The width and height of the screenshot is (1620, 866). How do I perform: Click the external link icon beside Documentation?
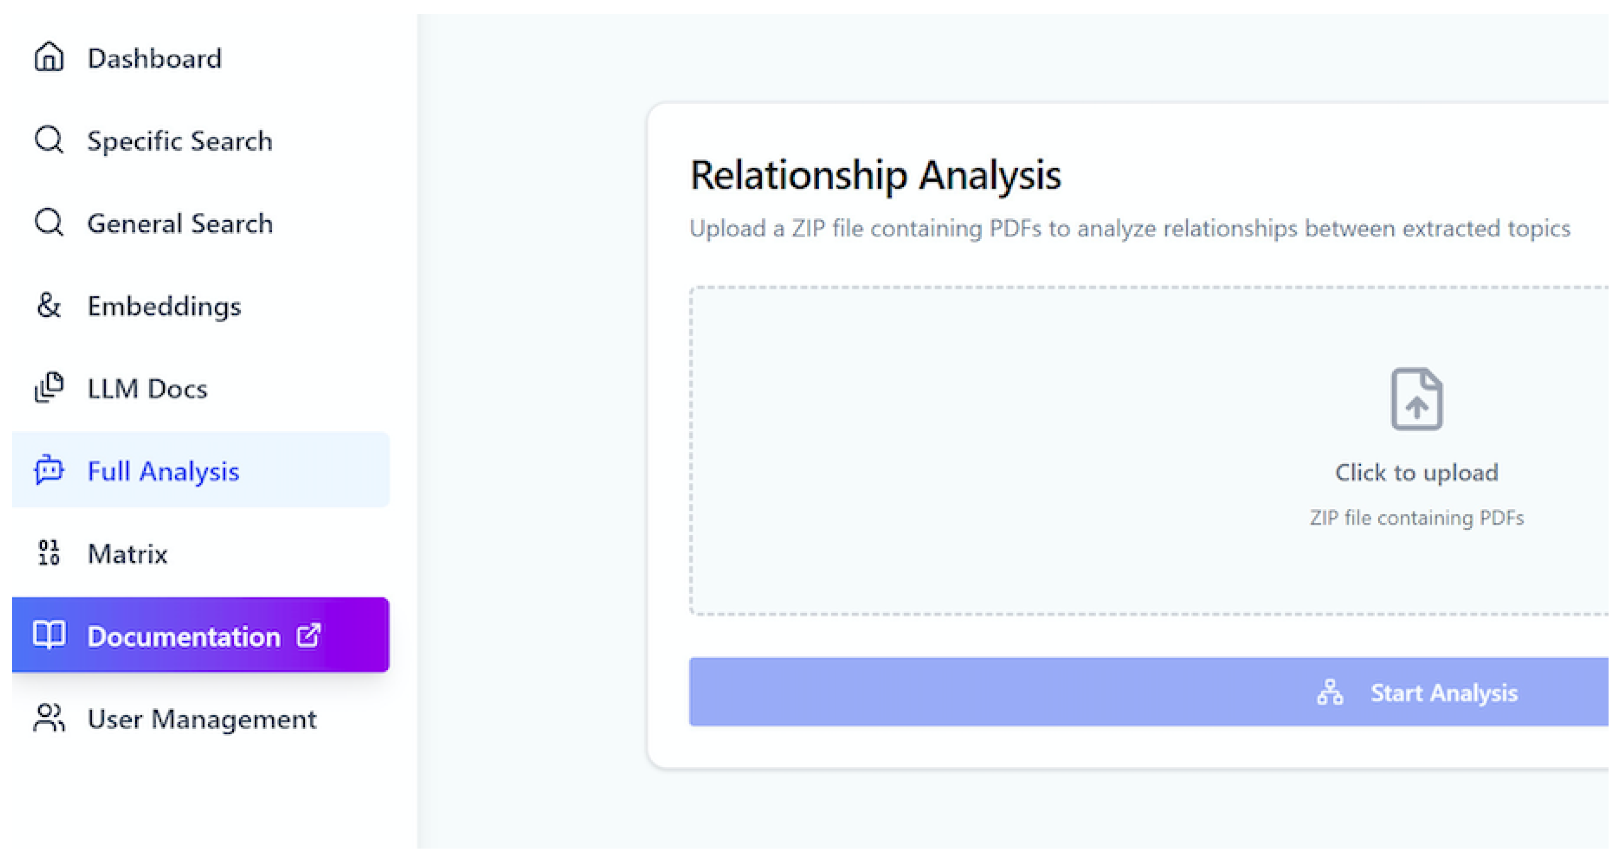pos(309,635)
